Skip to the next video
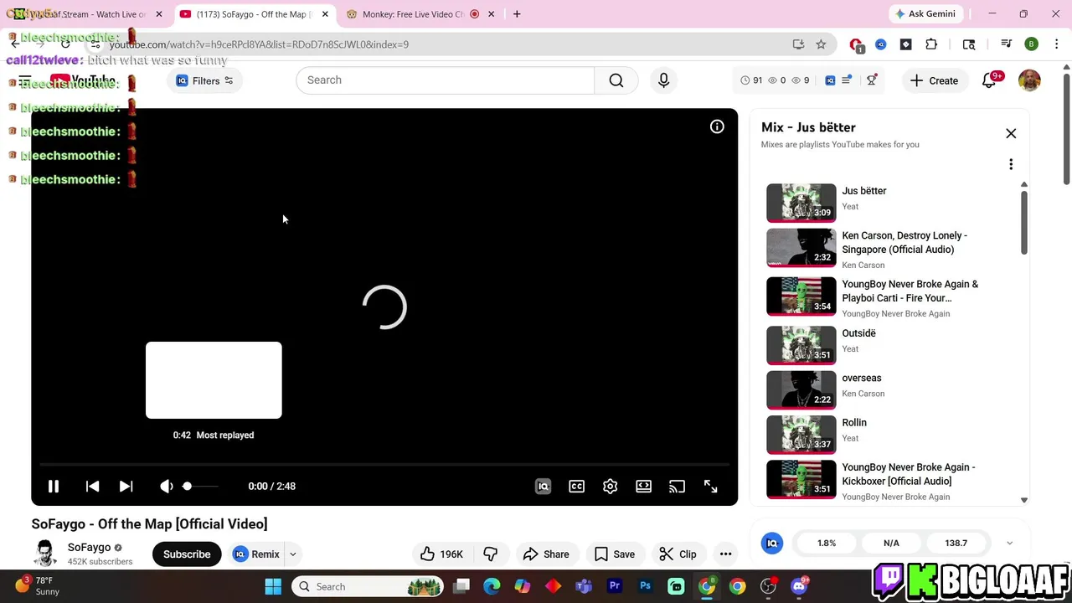 point(126,486)
